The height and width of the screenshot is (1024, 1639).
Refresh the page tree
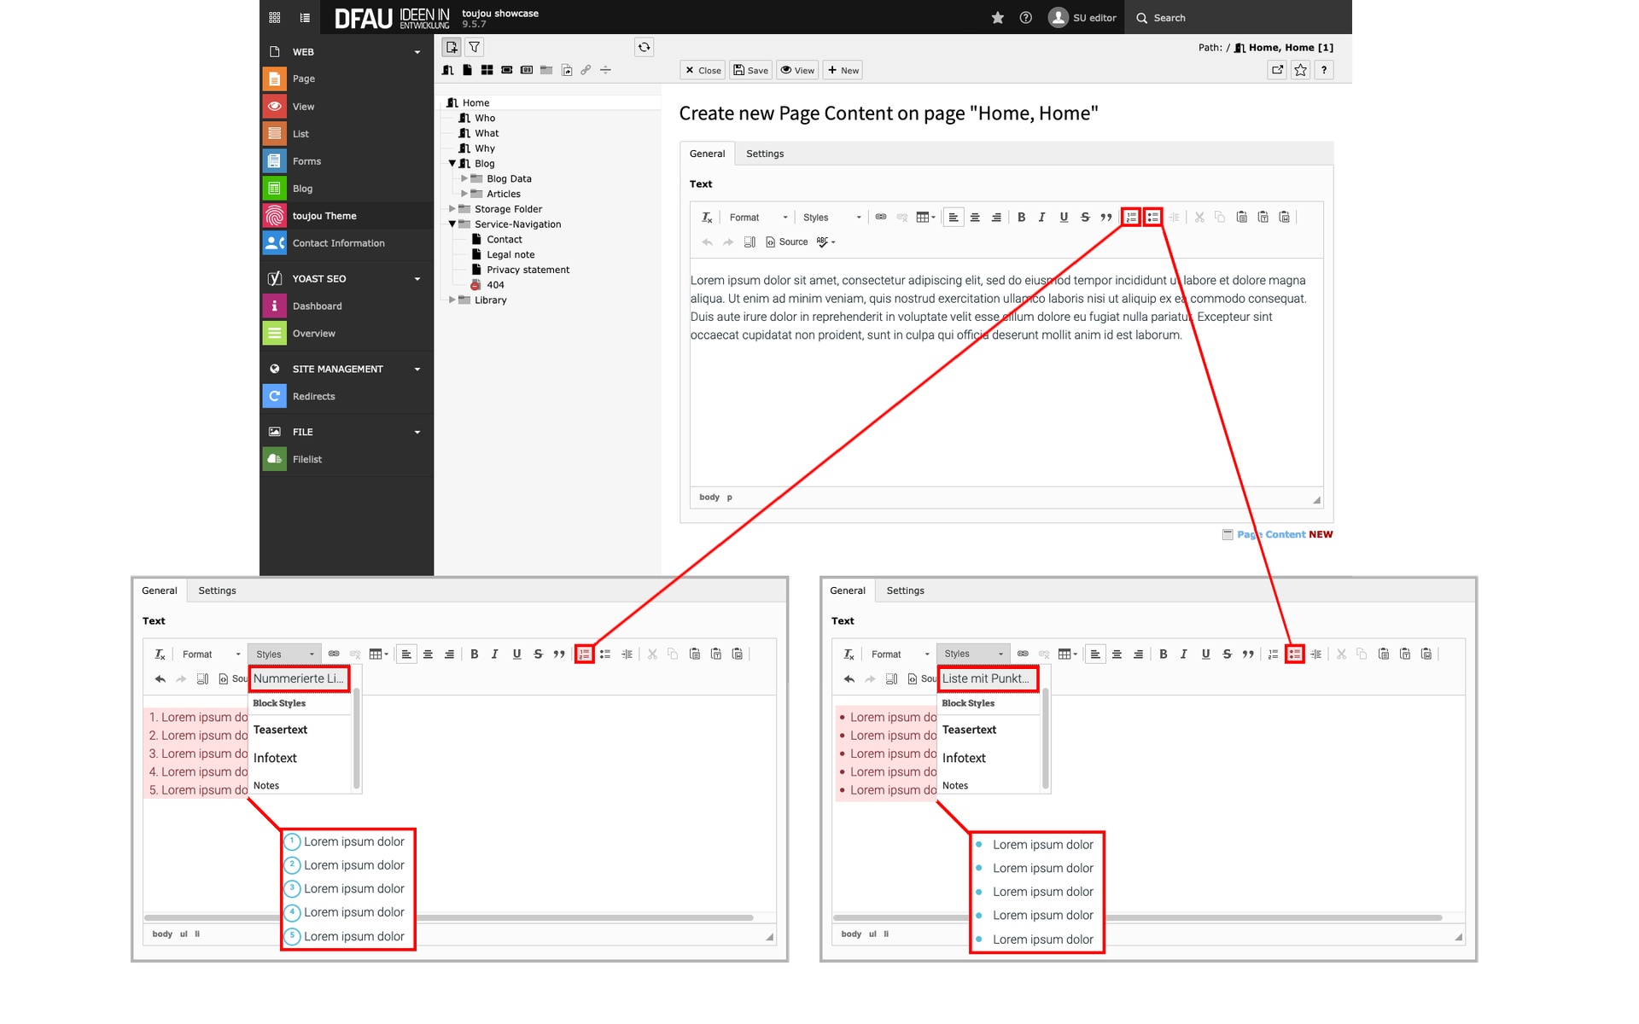(x=645, y=48)
